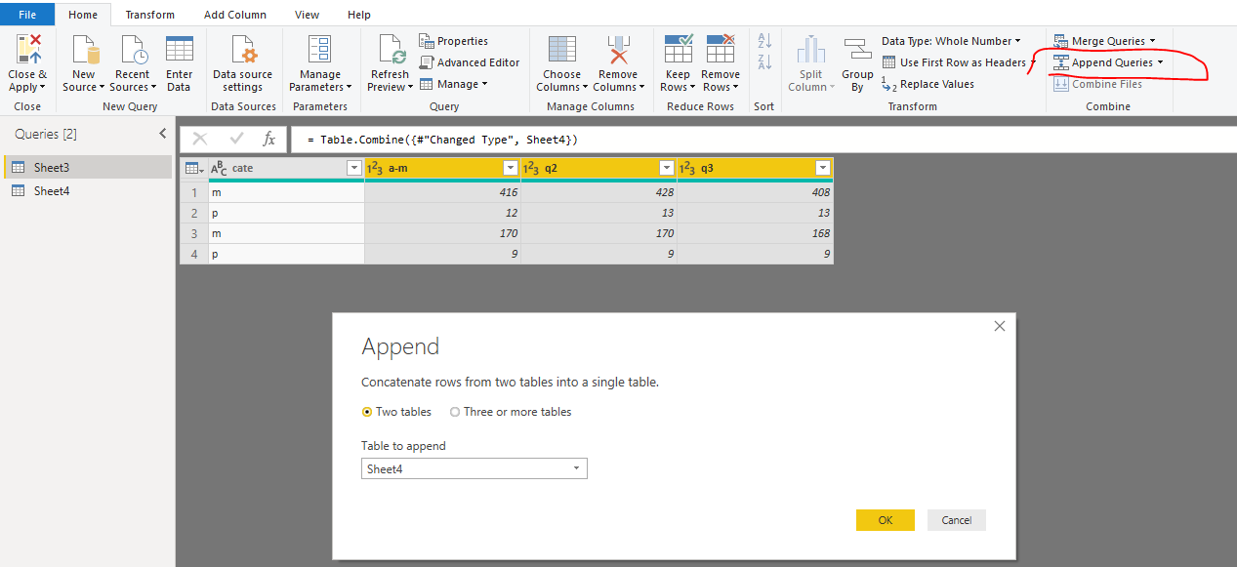
Task: Close the Append dialog
Action: 999,326
